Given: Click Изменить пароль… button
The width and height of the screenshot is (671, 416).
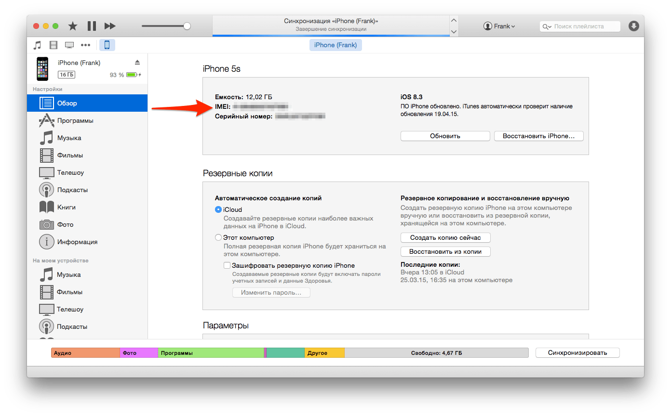Looking at the screenshot, I should (x=271, y=293).
